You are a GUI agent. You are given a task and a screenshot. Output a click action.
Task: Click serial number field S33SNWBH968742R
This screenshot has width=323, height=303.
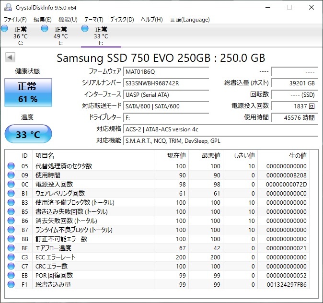[166, 83]
